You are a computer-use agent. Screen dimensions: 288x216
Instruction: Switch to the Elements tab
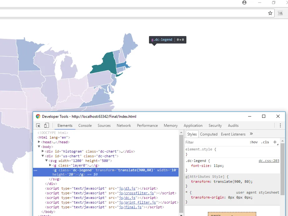[65, 126]
